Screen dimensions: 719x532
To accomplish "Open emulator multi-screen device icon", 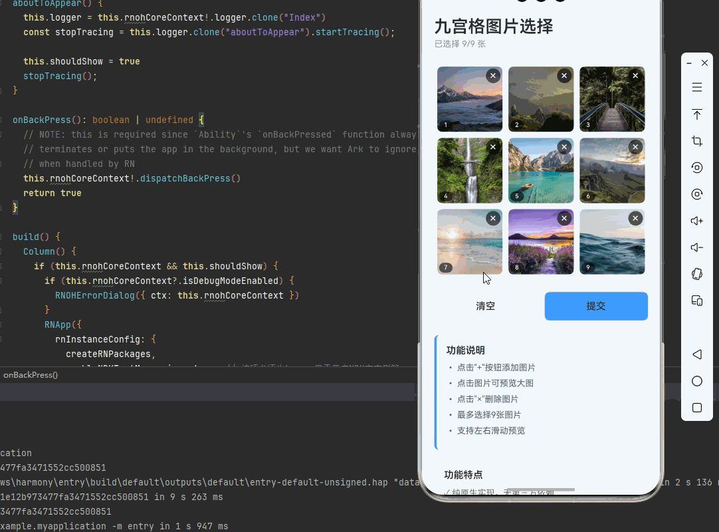I will [x=697, y=301].
